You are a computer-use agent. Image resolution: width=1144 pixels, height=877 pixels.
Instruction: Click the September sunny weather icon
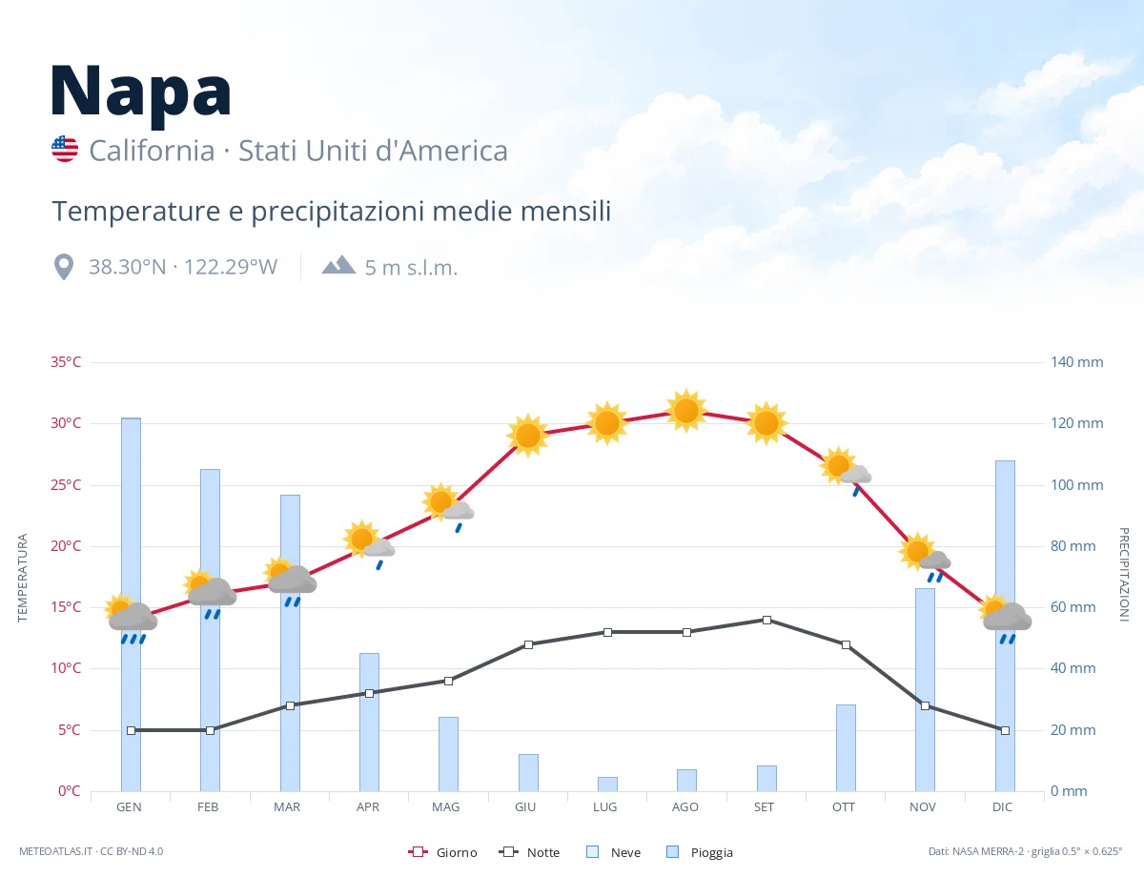tap(766, 423)
